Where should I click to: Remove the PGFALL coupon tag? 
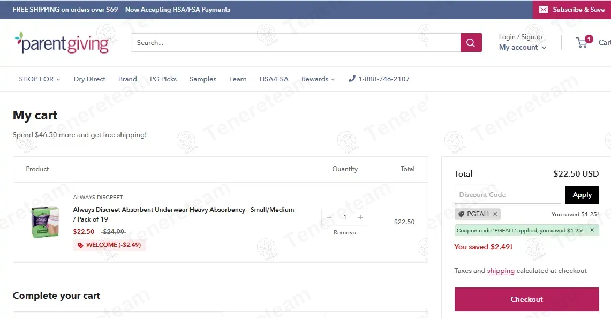tap(495, 214)
